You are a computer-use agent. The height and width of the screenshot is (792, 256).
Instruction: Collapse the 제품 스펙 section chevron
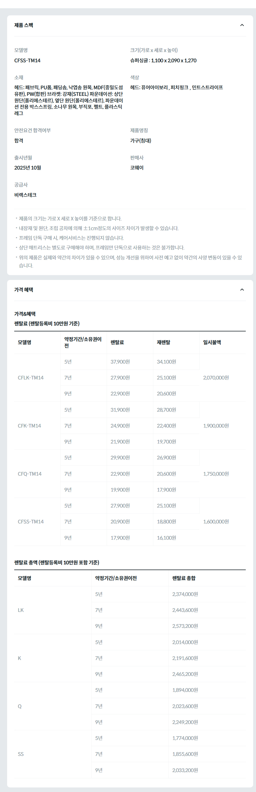242,25
